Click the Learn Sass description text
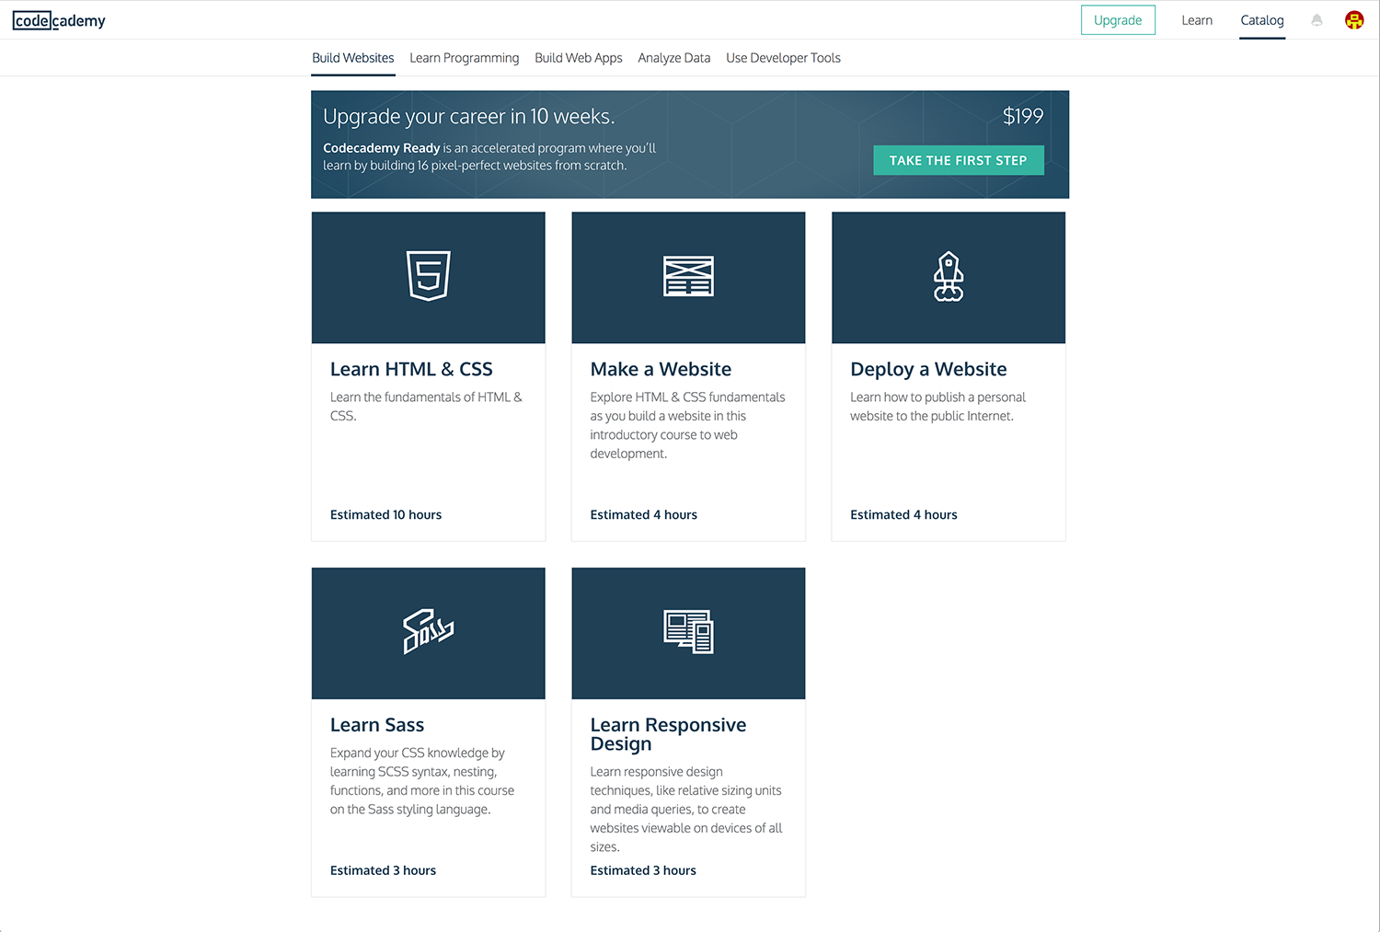The width and height of the screenshot is (1380, 932). (422, 781)
